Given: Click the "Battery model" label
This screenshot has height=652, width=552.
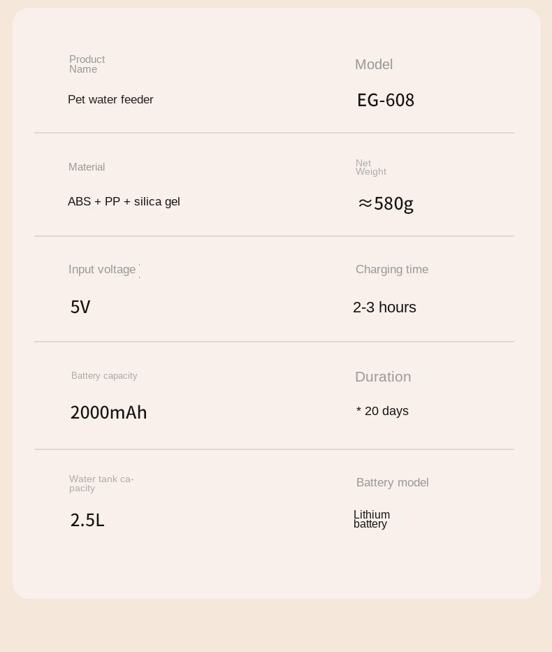Looking at the screenshot, I should click(392, 483).
